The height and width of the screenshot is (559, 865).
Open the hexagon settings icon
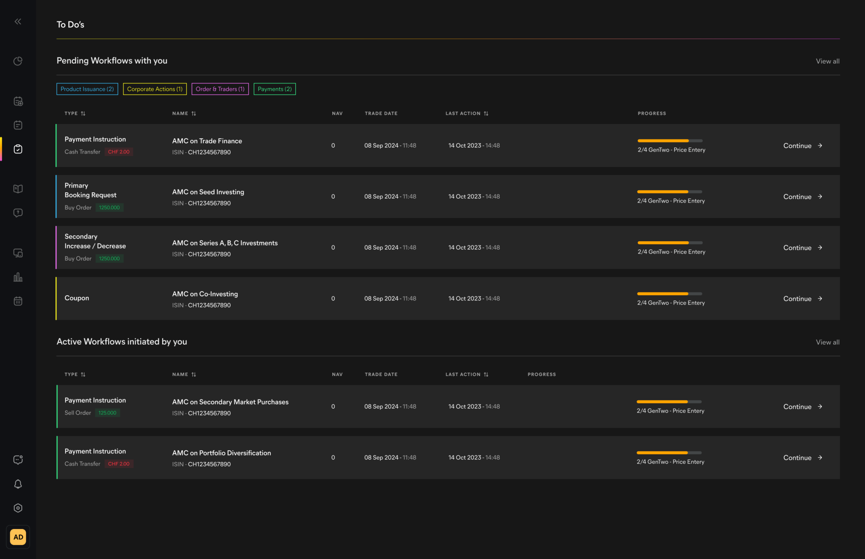pos(18,508)
